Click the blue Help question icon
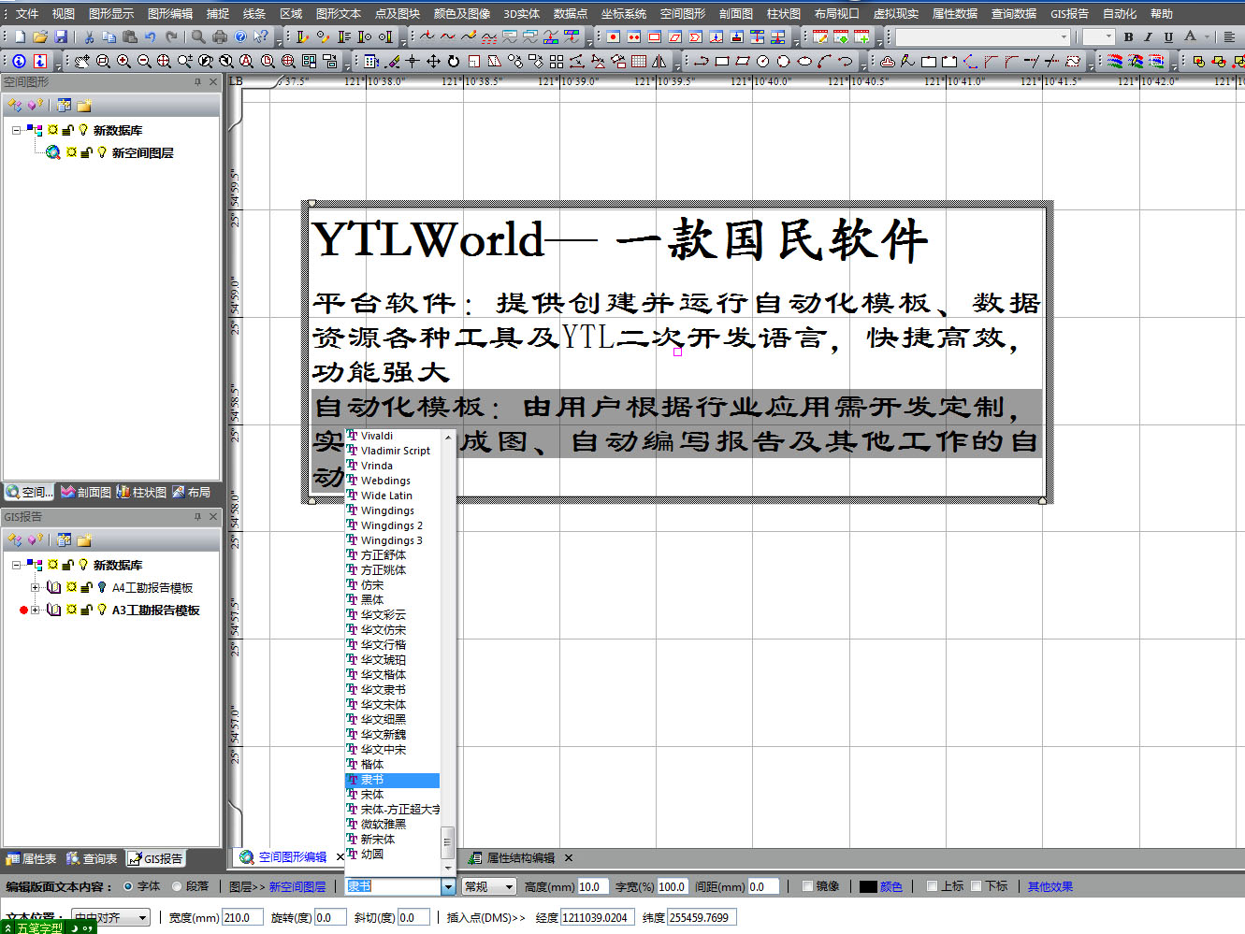Image resolution: width=1245 pixels, height=934 pixels. pyautogui.click(x=240, y=36)
